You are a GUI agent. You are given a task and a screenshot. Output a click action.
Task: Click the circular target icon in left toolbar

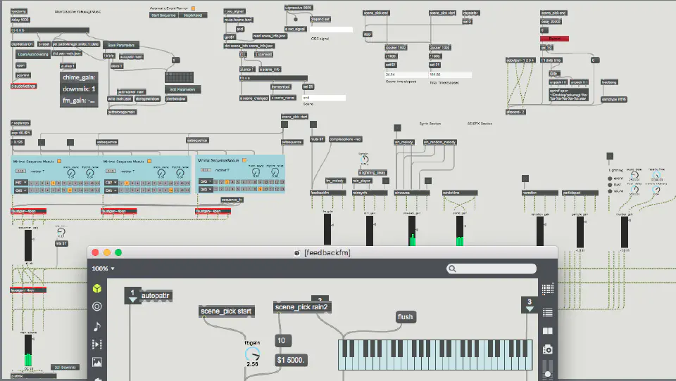[97, 307]
